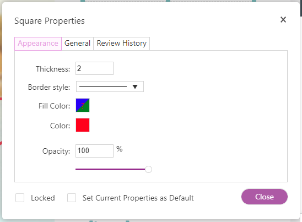This screenshot has height=222, width=302.
Task: Enable the Locked checkbox
Action: coord(20,198)
